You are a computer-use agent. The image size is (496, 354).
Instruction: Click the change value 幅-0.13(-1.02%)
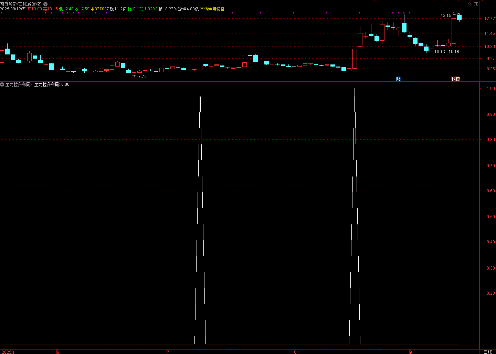tap(143, 9)
